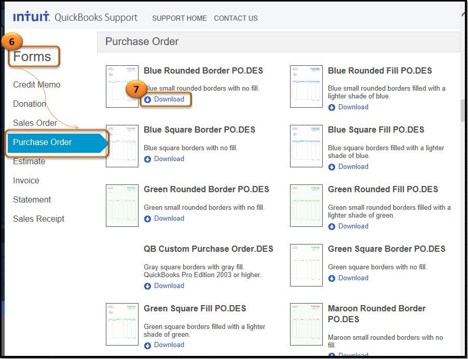Click download icon for Green Rounded Fill PO.DES
Screen dimensions: 468x359
click(x=332, y=227)
